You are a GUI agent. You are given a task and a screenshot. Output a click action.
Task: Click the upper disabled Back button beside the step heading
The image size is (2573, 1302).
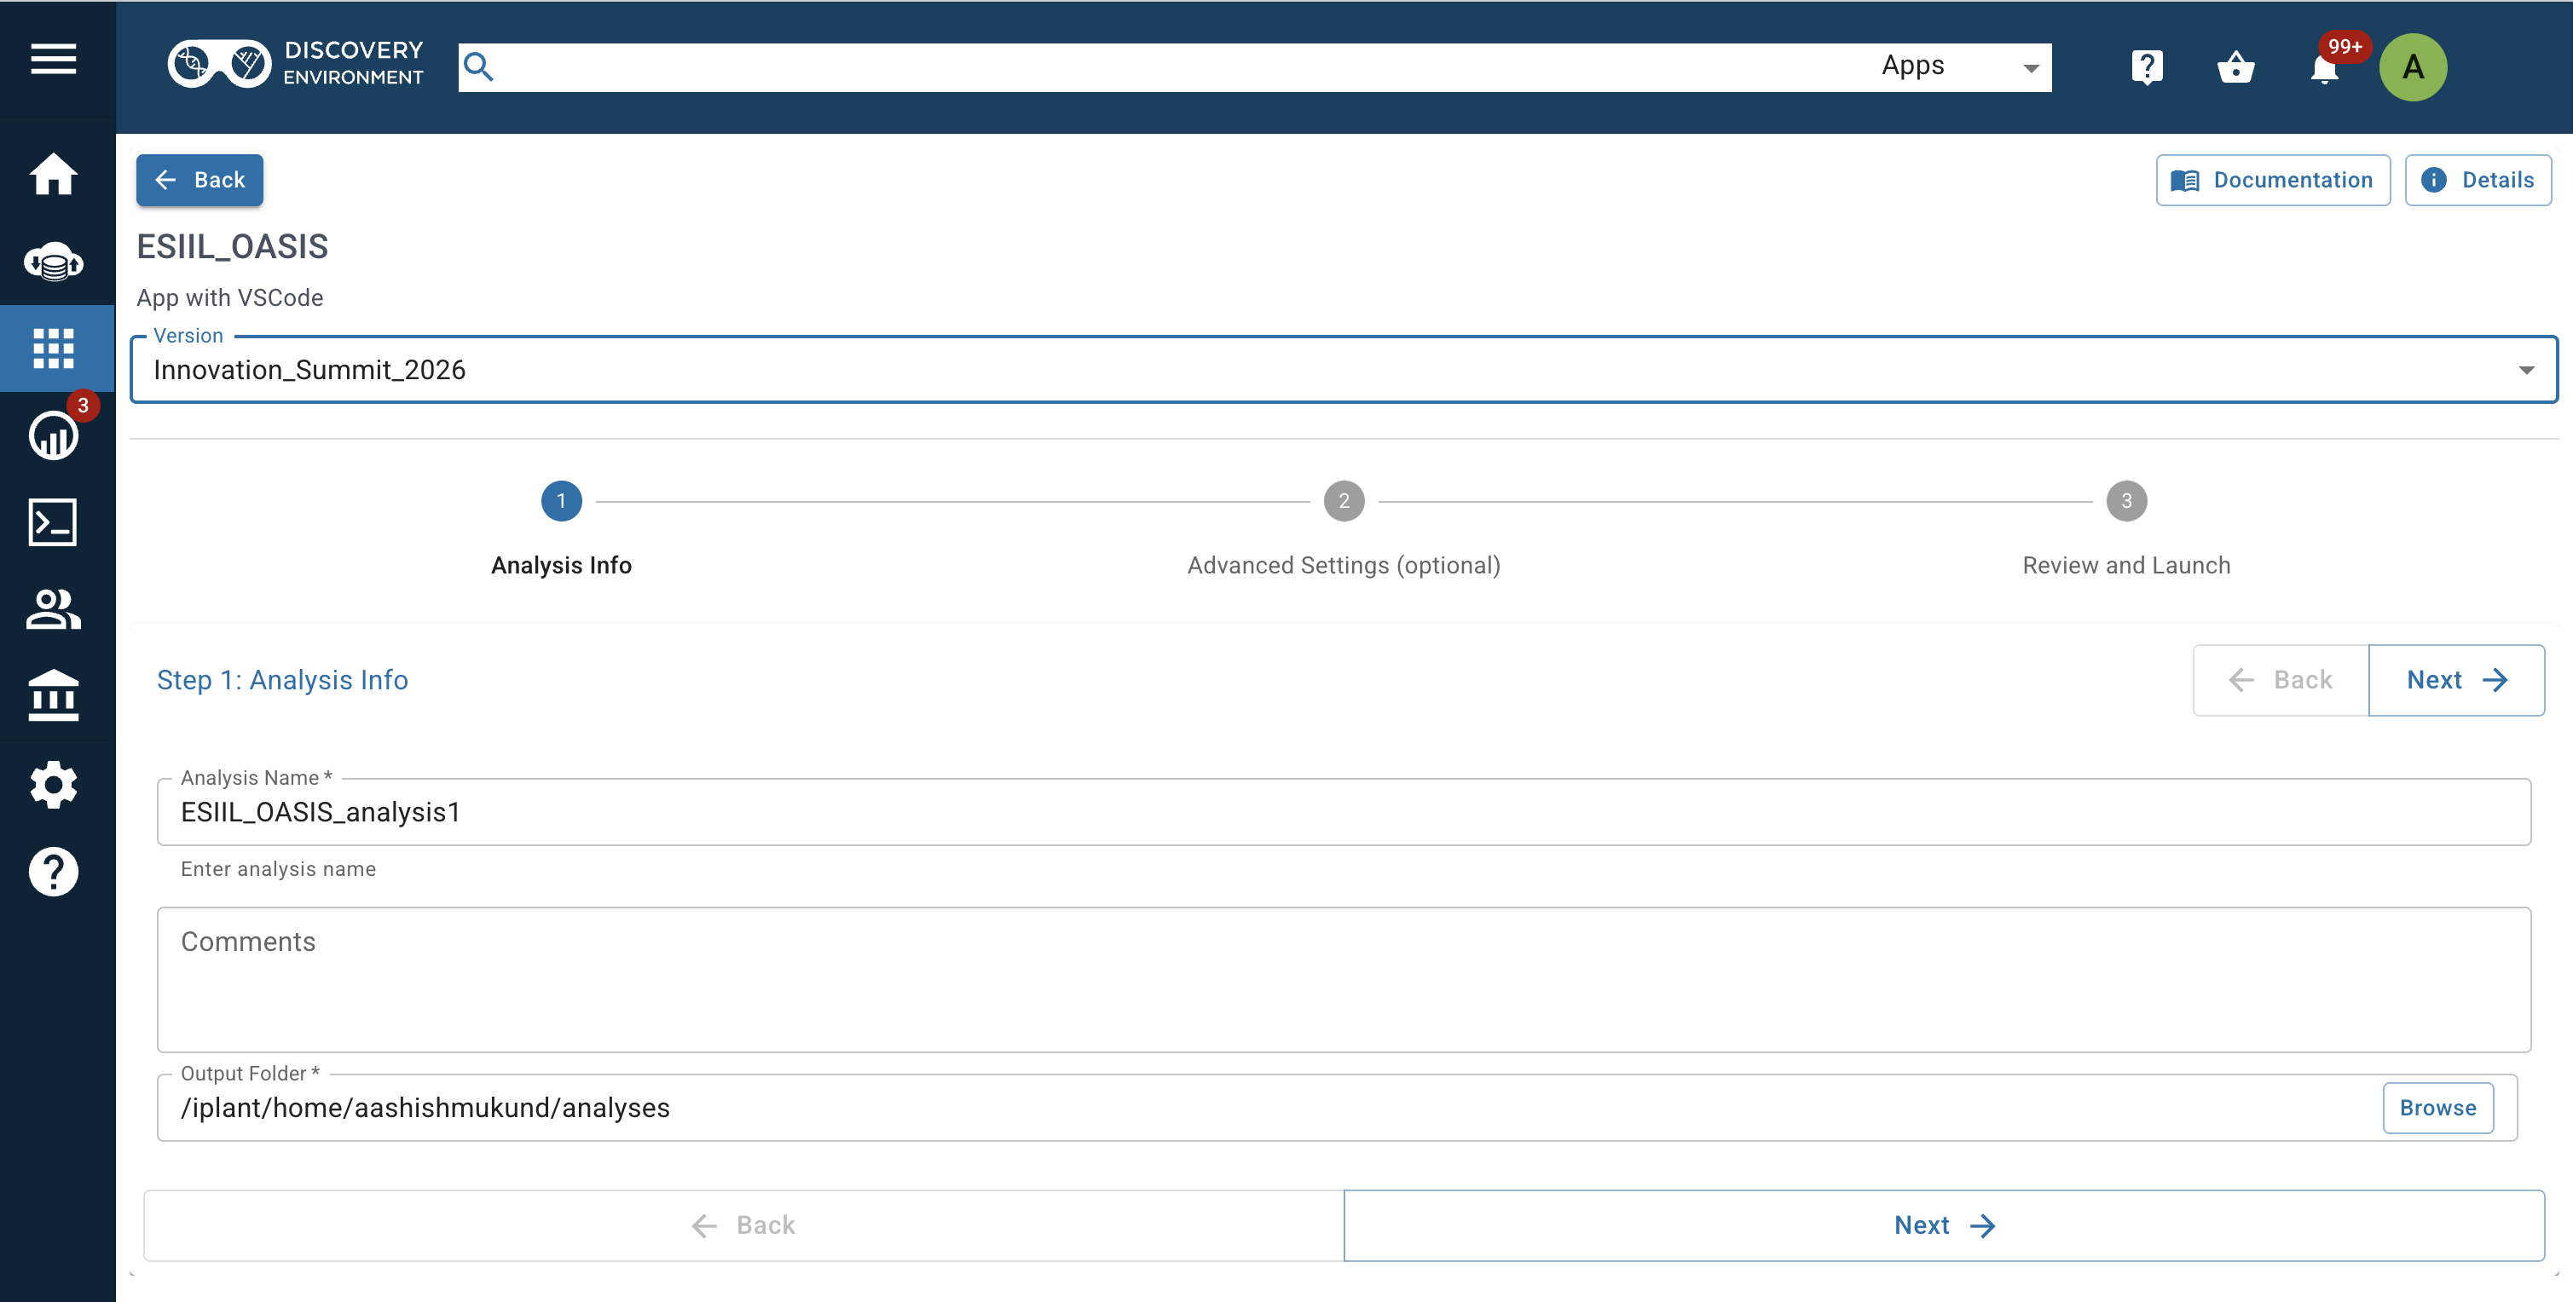tap(2281, 680)
